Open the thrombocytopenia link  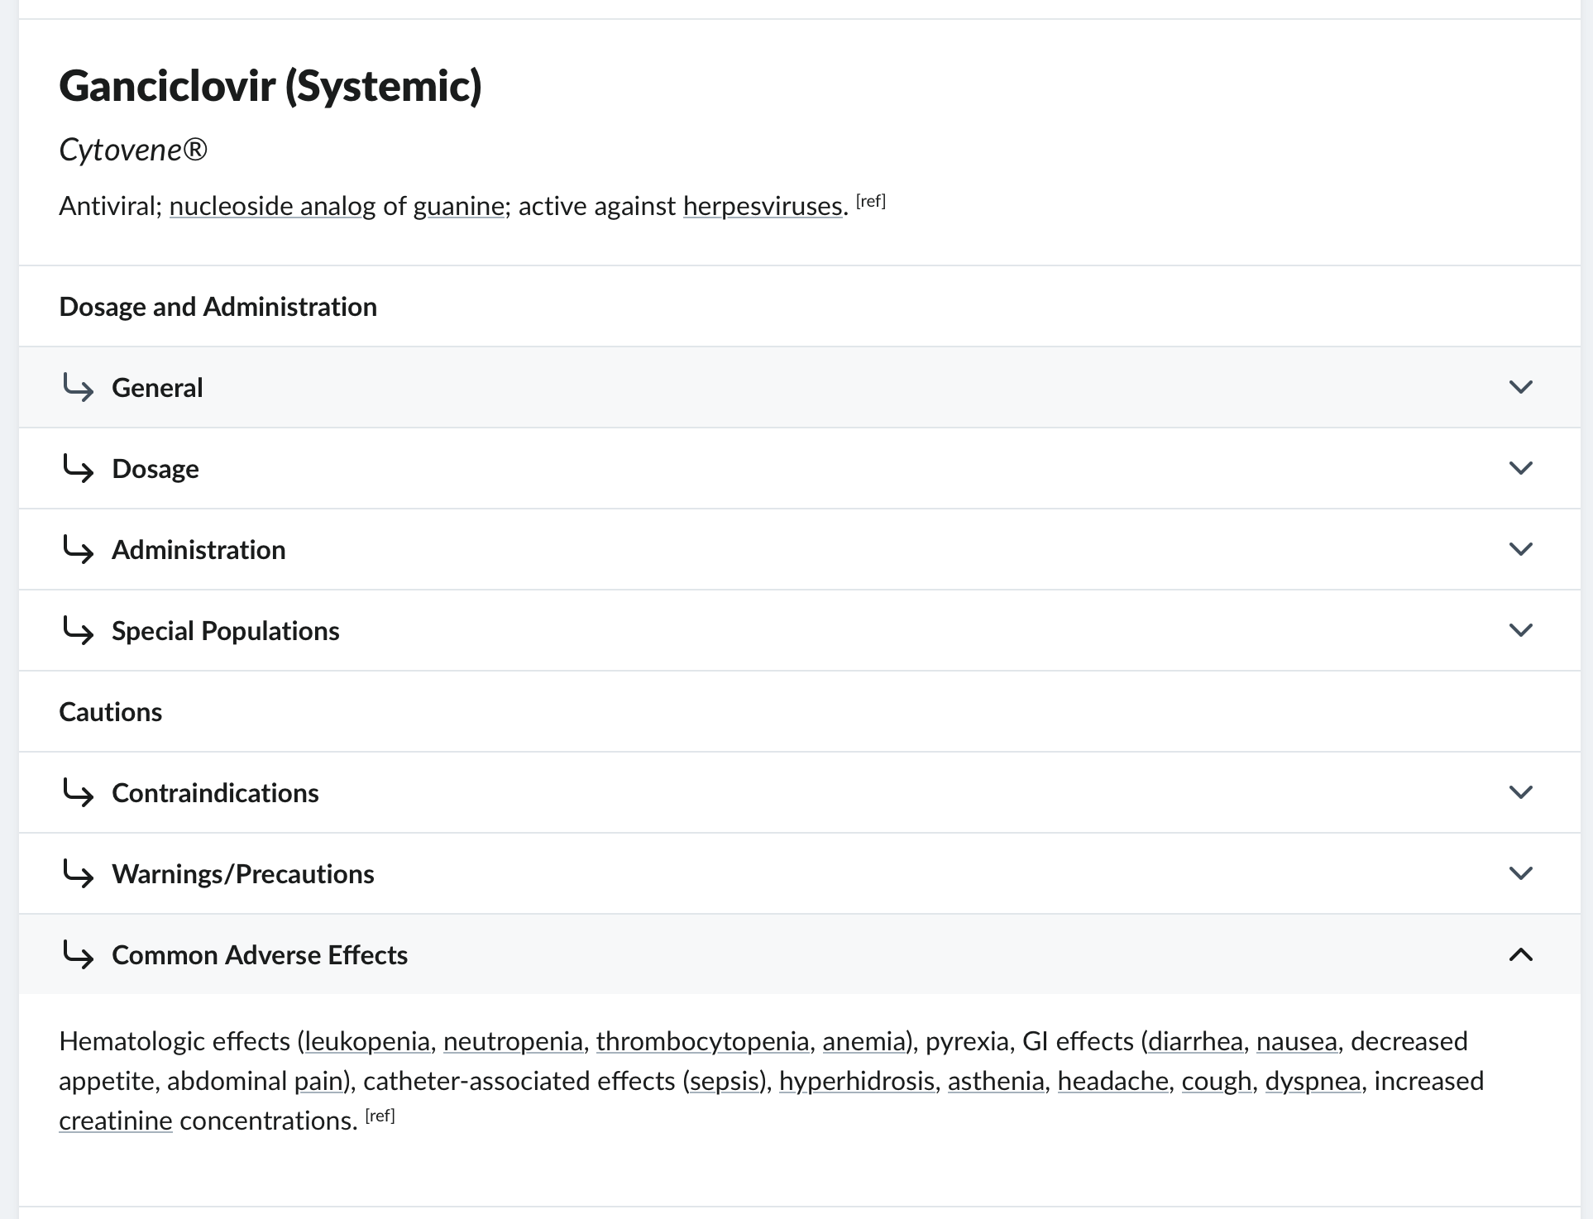click(702, 1041)
